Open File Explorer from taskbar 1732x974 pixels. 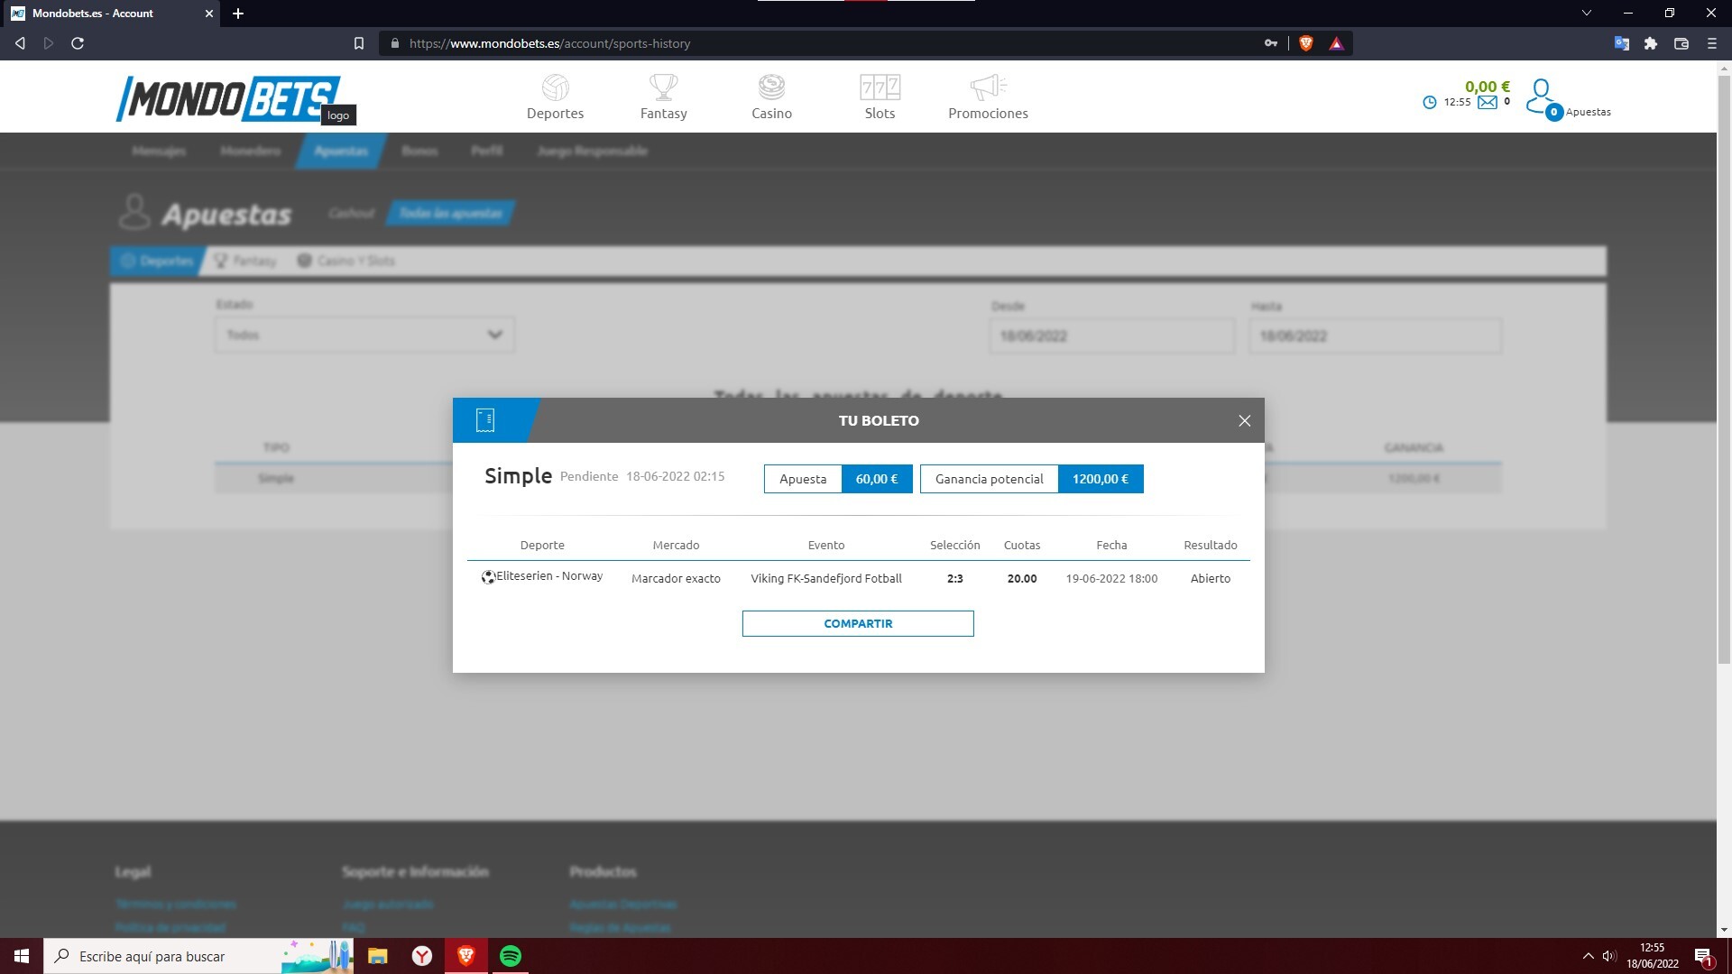point(377,956)
